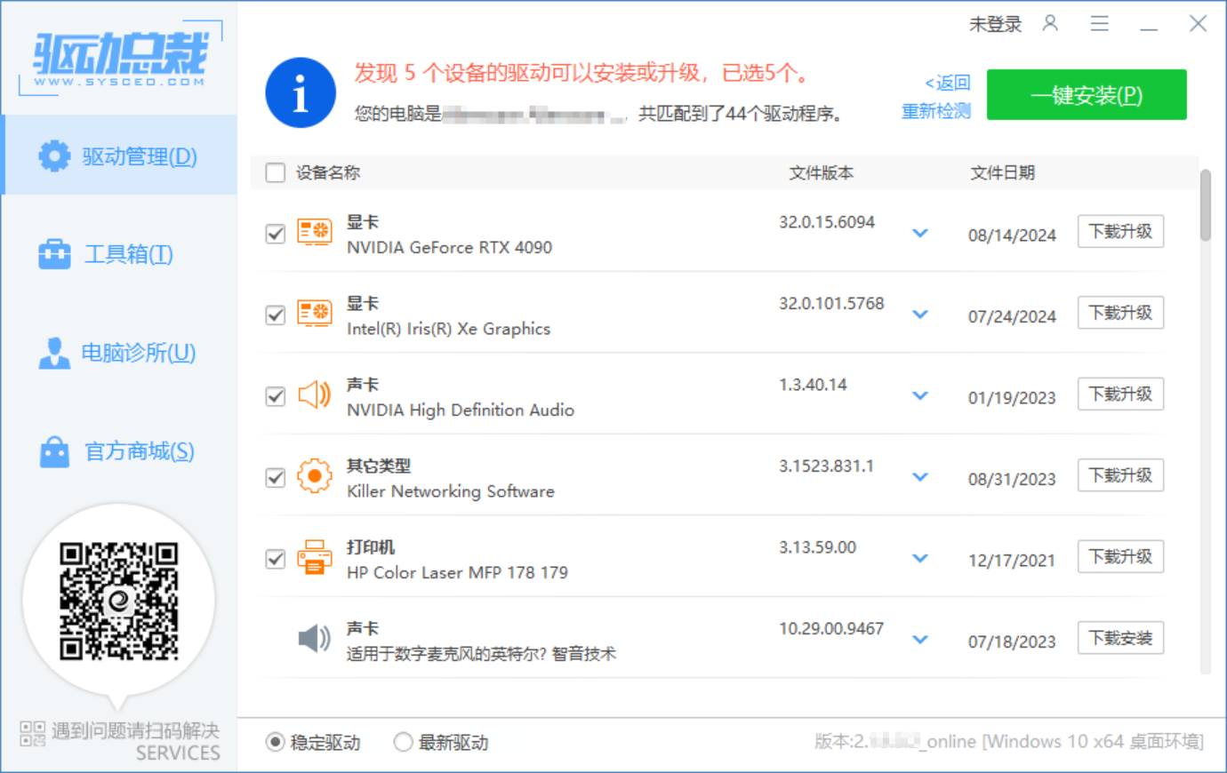Click 下载升级 for NVIDIA GeForce RTX 4090

click(x=1120, y=231)
